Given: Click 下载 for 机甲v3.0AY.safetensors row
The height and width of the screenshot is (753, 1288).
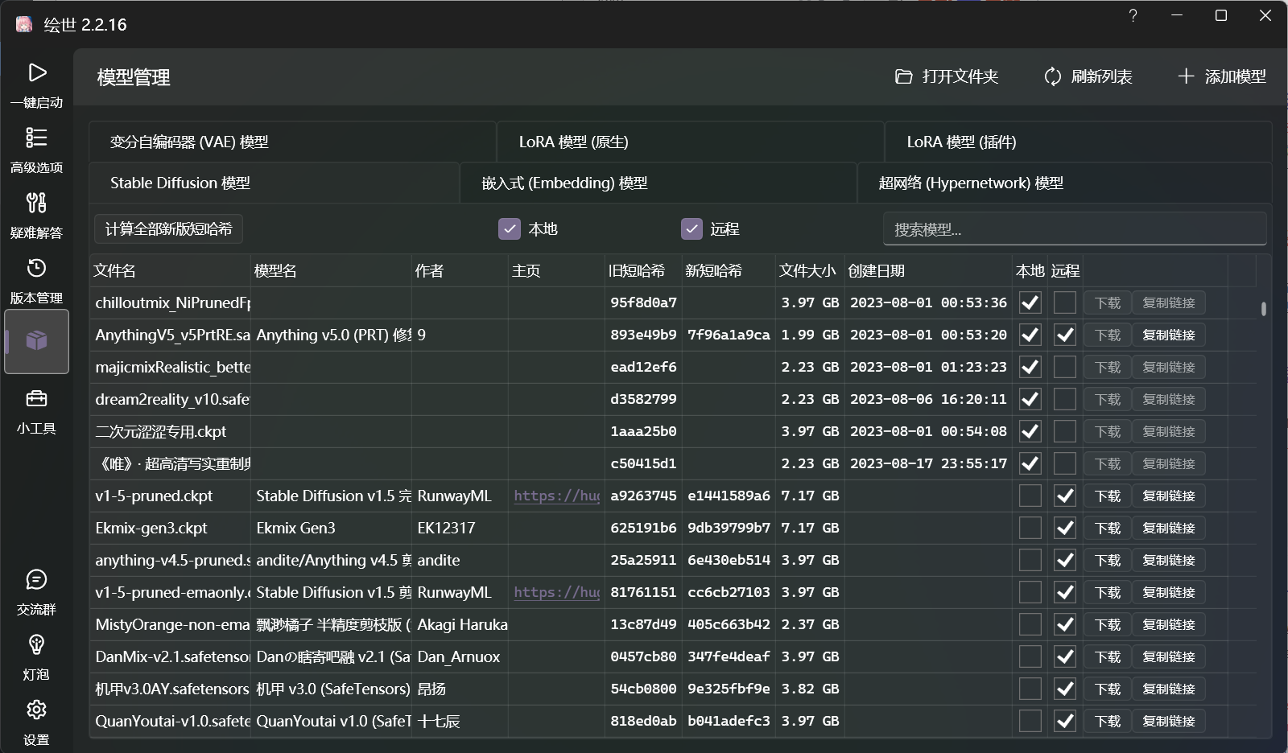Looking at the screenshot, I should click(1108, 689).
